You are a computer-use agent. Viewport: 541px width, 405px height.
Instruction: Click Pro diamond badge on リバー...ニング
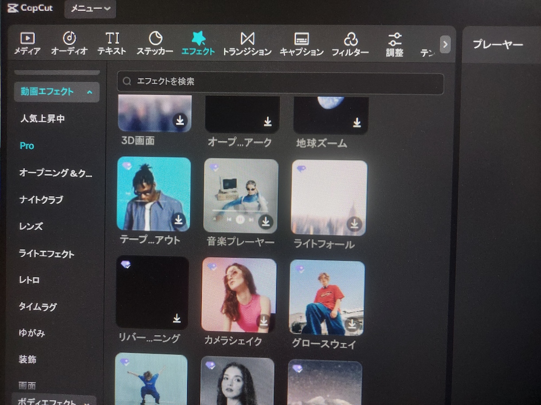click(126, 264)
